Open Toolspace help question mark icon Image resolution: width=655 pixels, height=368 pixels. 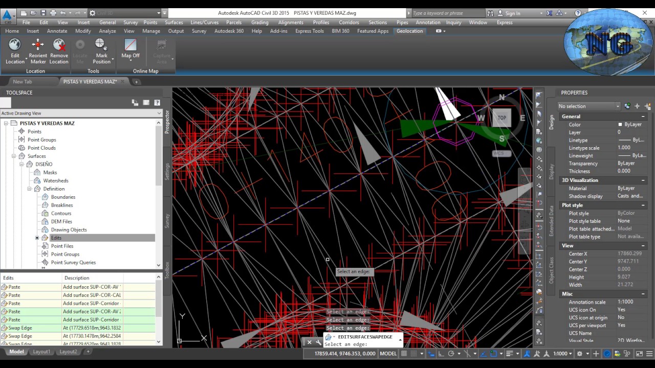pyautogui.click(x=157, y=103)
